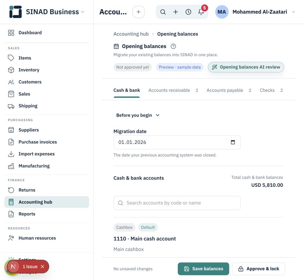
Task: Click the MA user avatar
Action: 222,12
